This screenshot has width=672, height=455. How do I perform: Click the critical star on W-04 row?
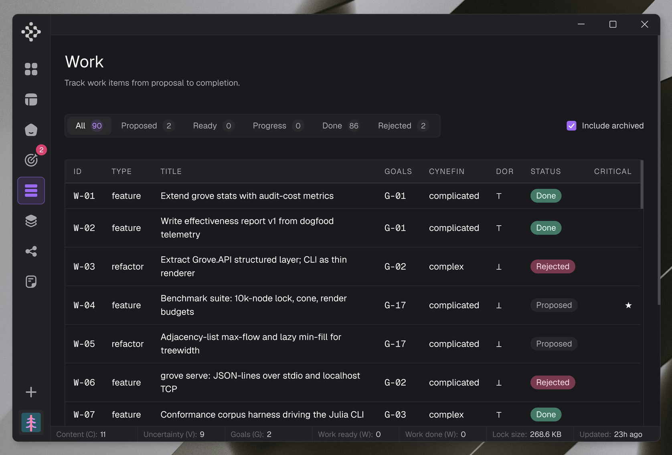(628, 305)
